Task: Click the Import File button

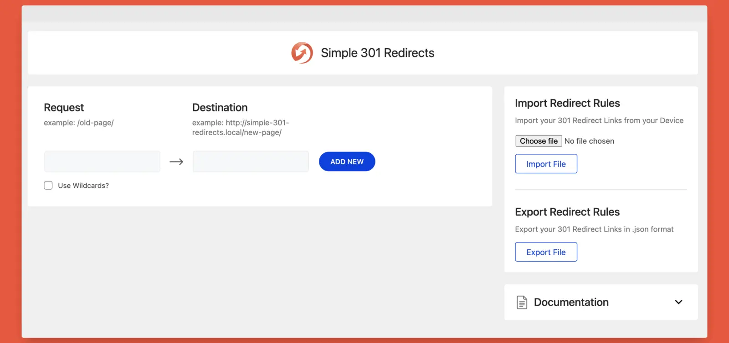Action: 546,164
